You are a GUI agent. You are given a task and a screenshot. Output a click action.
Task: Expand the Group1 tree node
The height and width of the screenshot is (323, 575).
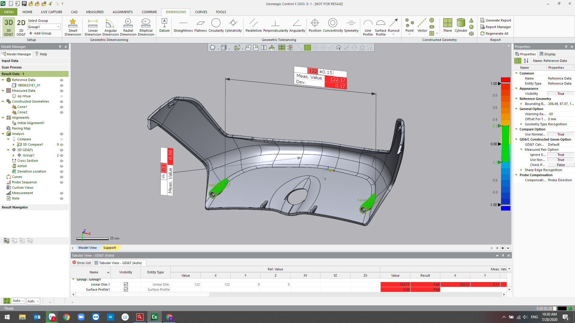point(13,156)
